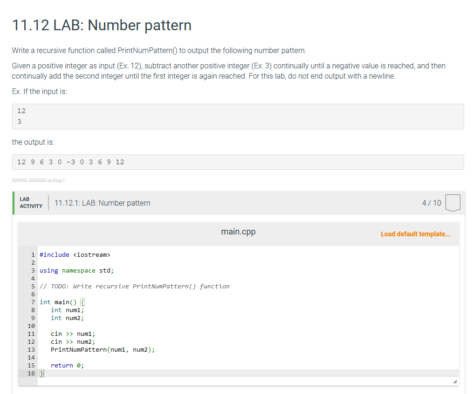
Task: Click the example input block showing 12 and 3
Action: pyautogui.click(x=238, y=116)
